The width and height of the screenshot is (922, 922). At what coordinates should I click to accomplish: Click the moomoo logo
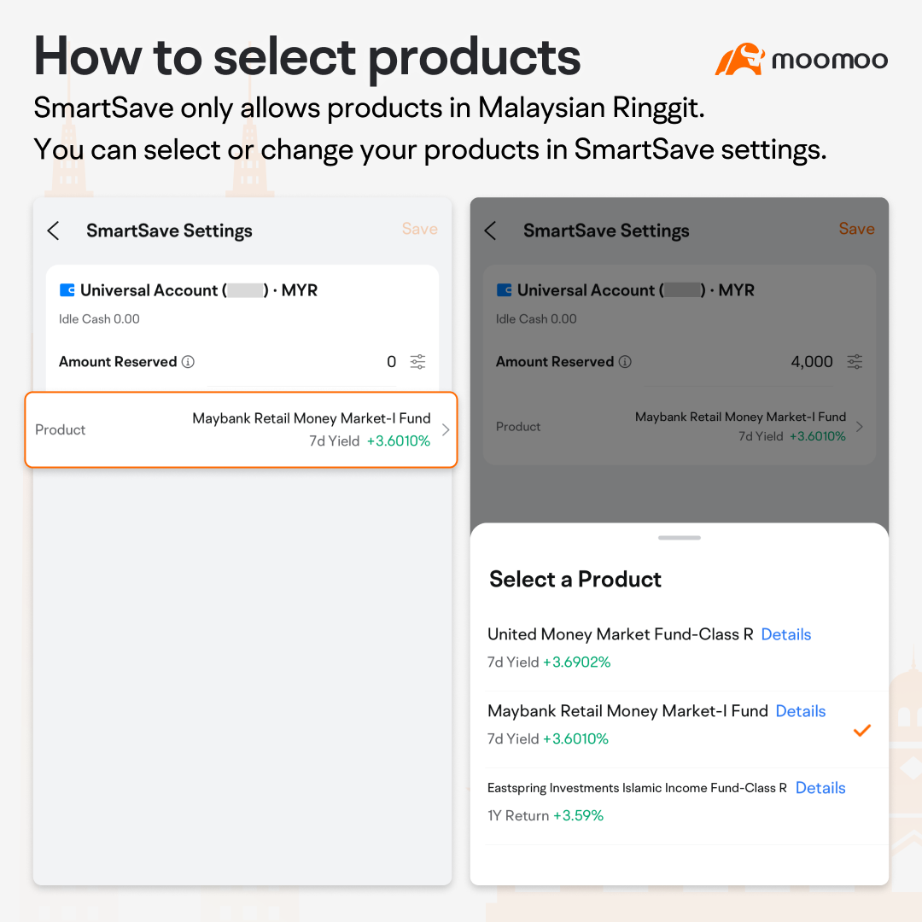click(801, 60)
